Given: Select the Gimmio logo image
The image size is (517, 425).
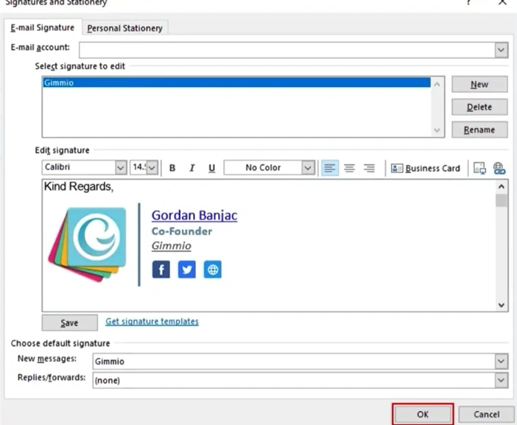Looking at the screenshot, I should (x=88, y=245).
